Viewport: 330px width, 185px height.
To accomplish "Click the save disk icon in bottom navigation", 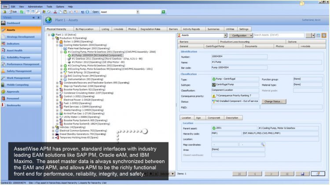I will (303, 174).
